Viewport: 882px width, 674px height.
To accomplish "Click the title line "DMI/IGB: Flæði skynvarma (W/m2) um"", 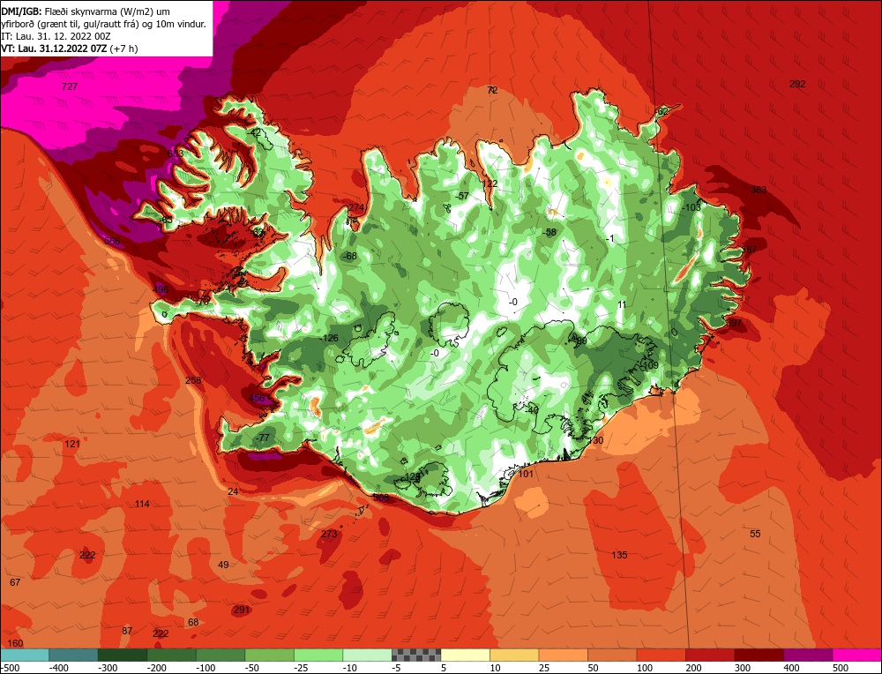I will pos(86,11).
